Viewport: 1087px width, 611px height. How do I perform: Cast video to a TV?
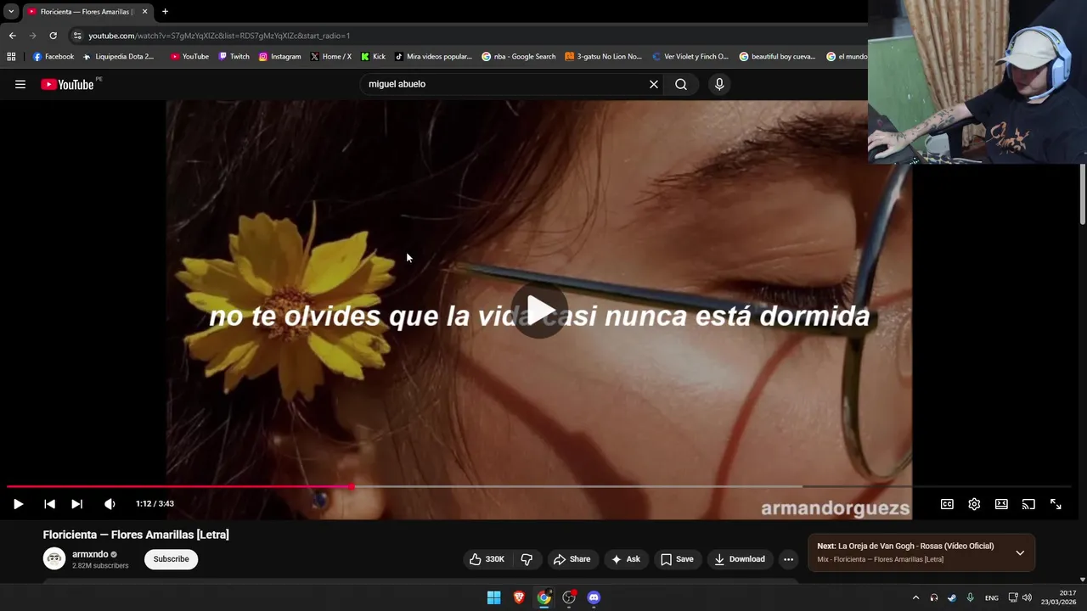point(1028,504)
